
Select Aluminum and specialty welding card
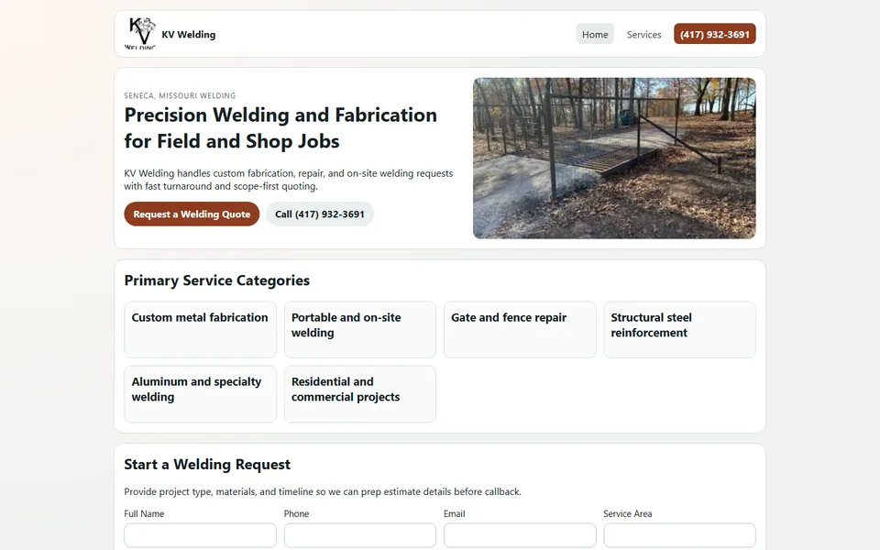click(201, 394)
